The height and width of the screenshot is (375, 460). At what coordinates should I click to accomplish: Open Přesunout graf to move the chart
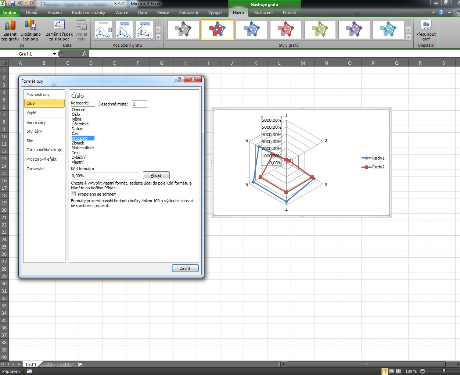coord(426,25)
